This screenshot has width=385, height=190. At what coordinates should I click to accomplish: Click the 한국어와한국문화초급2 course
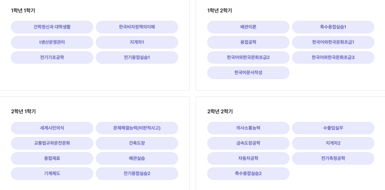click(248, 57)
